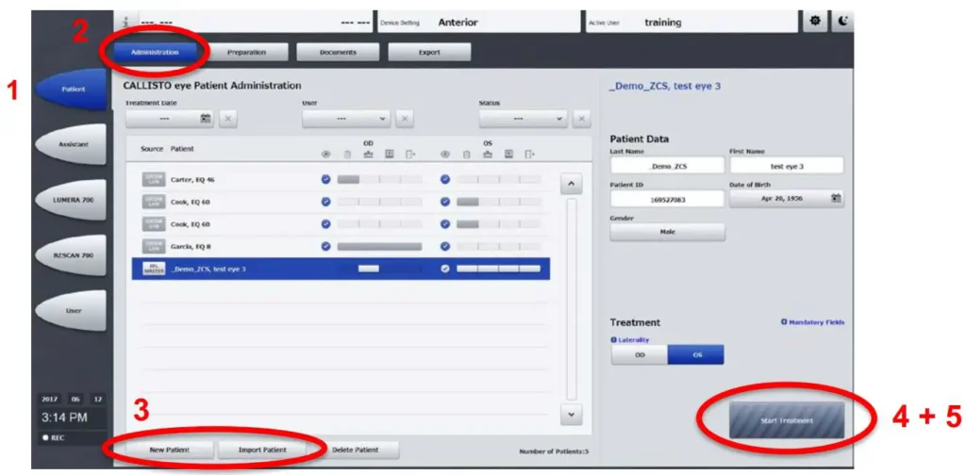The height and width of the screenshot is (475, 966).
Task: Open the User filter dropdown
Action: [346, 119]
